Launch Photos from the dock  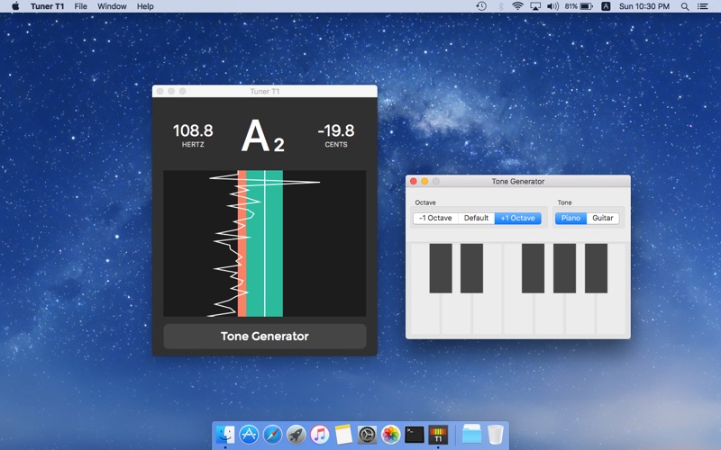(390, 434)
